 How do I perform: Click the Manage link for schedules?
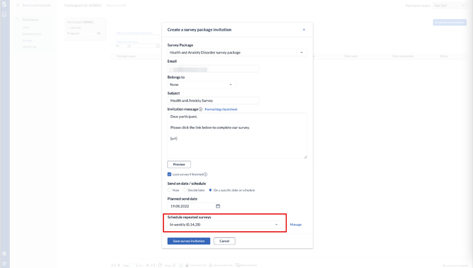(296, 224)
